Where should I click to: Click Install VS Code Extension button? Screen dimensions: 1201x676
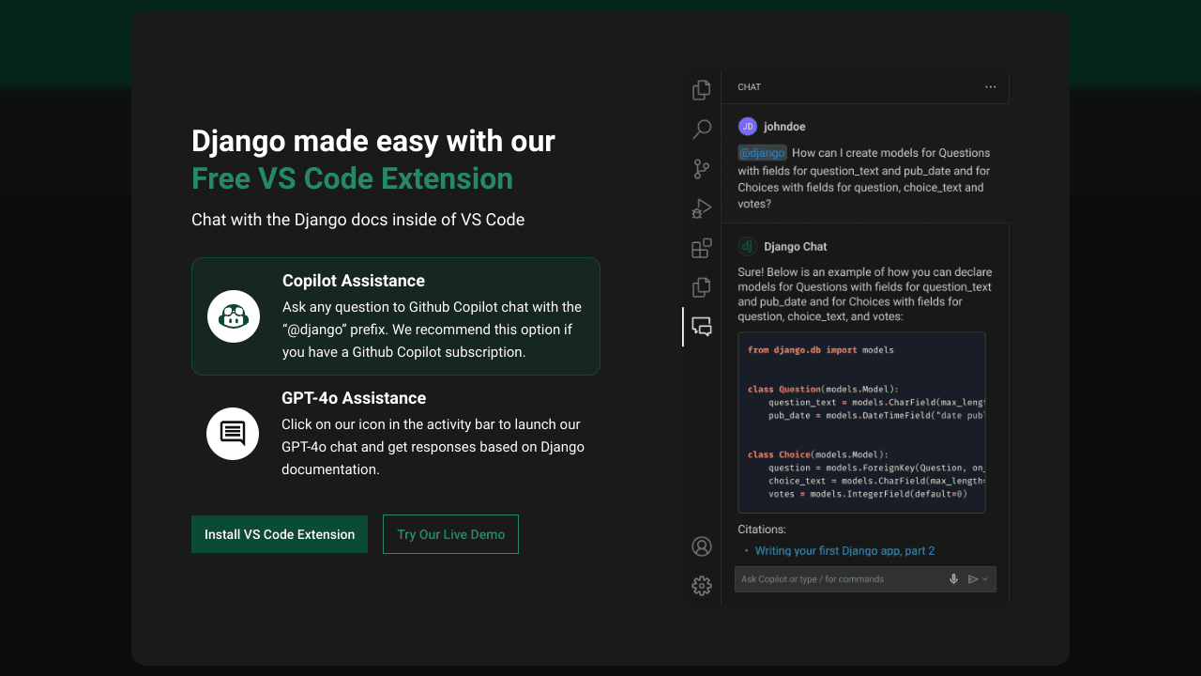tap(280, 534)
